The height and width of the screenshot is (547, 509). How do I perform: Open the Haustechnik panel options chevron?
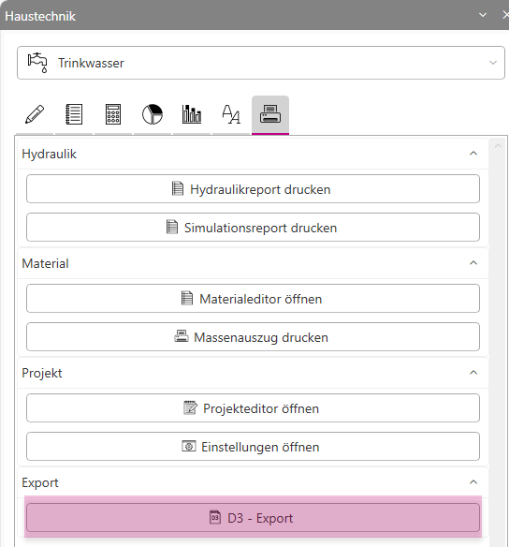coord(483,15)
